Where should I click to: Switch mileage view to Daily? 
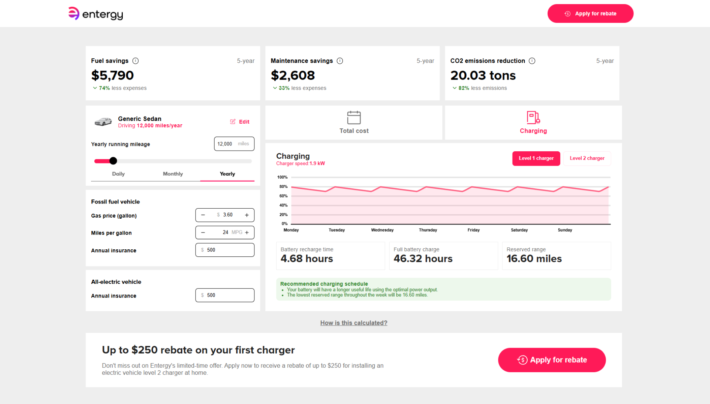click(118, 174)
